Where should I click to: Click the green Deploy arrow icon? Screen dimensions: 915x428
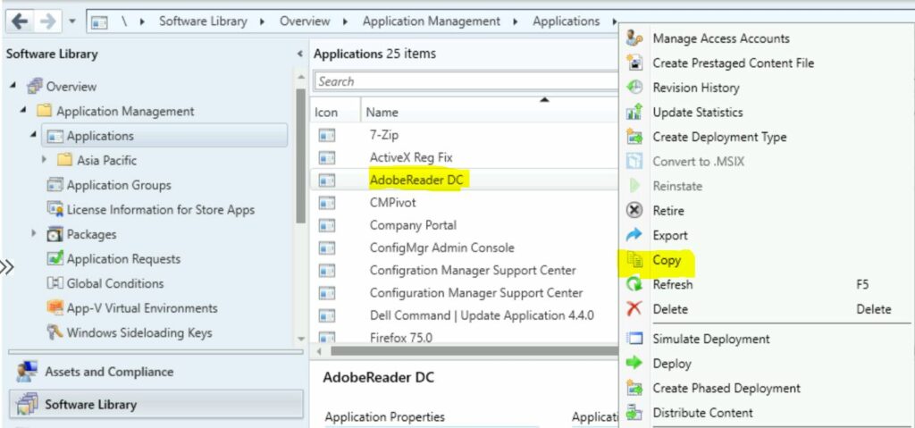click(634, 363)
